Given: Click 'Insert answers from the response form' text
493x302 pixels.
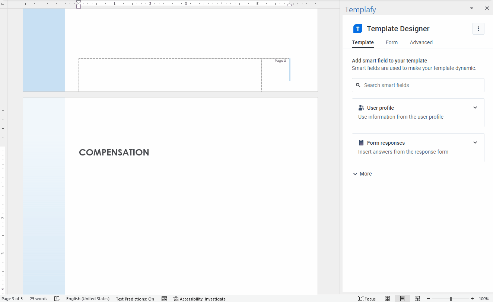Looking at the screenshot, I should pos(403,152).
